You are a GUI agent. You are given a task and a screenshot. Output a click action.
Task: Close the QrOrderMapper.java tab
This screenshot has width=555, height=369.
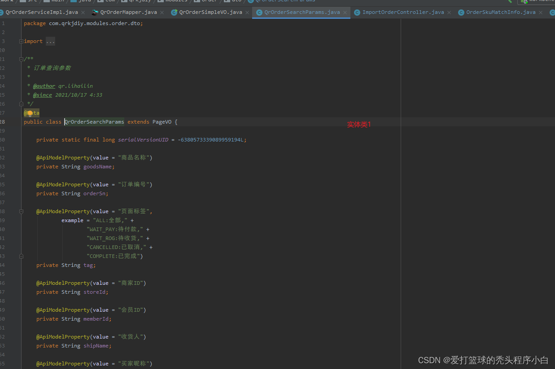point(162,13)
